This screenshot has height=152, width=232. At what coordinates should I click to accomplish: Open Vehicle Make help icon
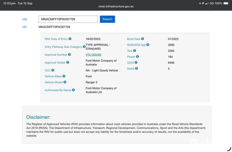coord(64,76)
